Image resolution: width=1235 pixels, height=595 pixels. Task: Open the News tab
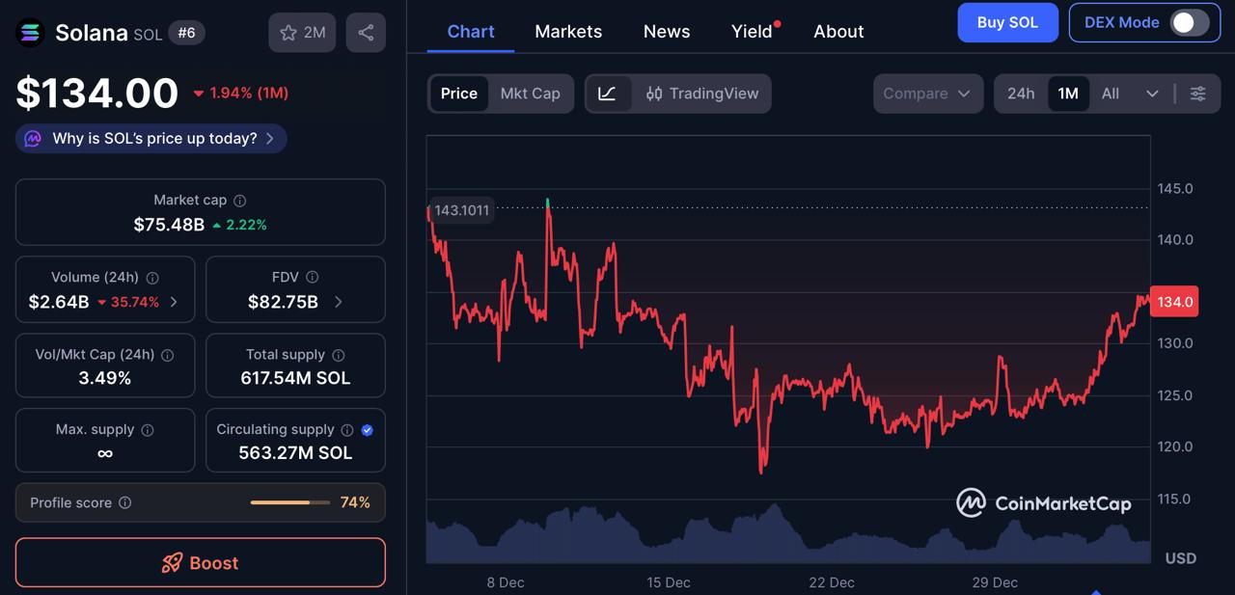[x=666, y=31]
